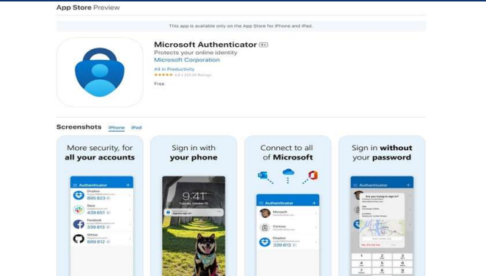Click the plus icon in first screenshot's Authenticator header

pos(128,185)
